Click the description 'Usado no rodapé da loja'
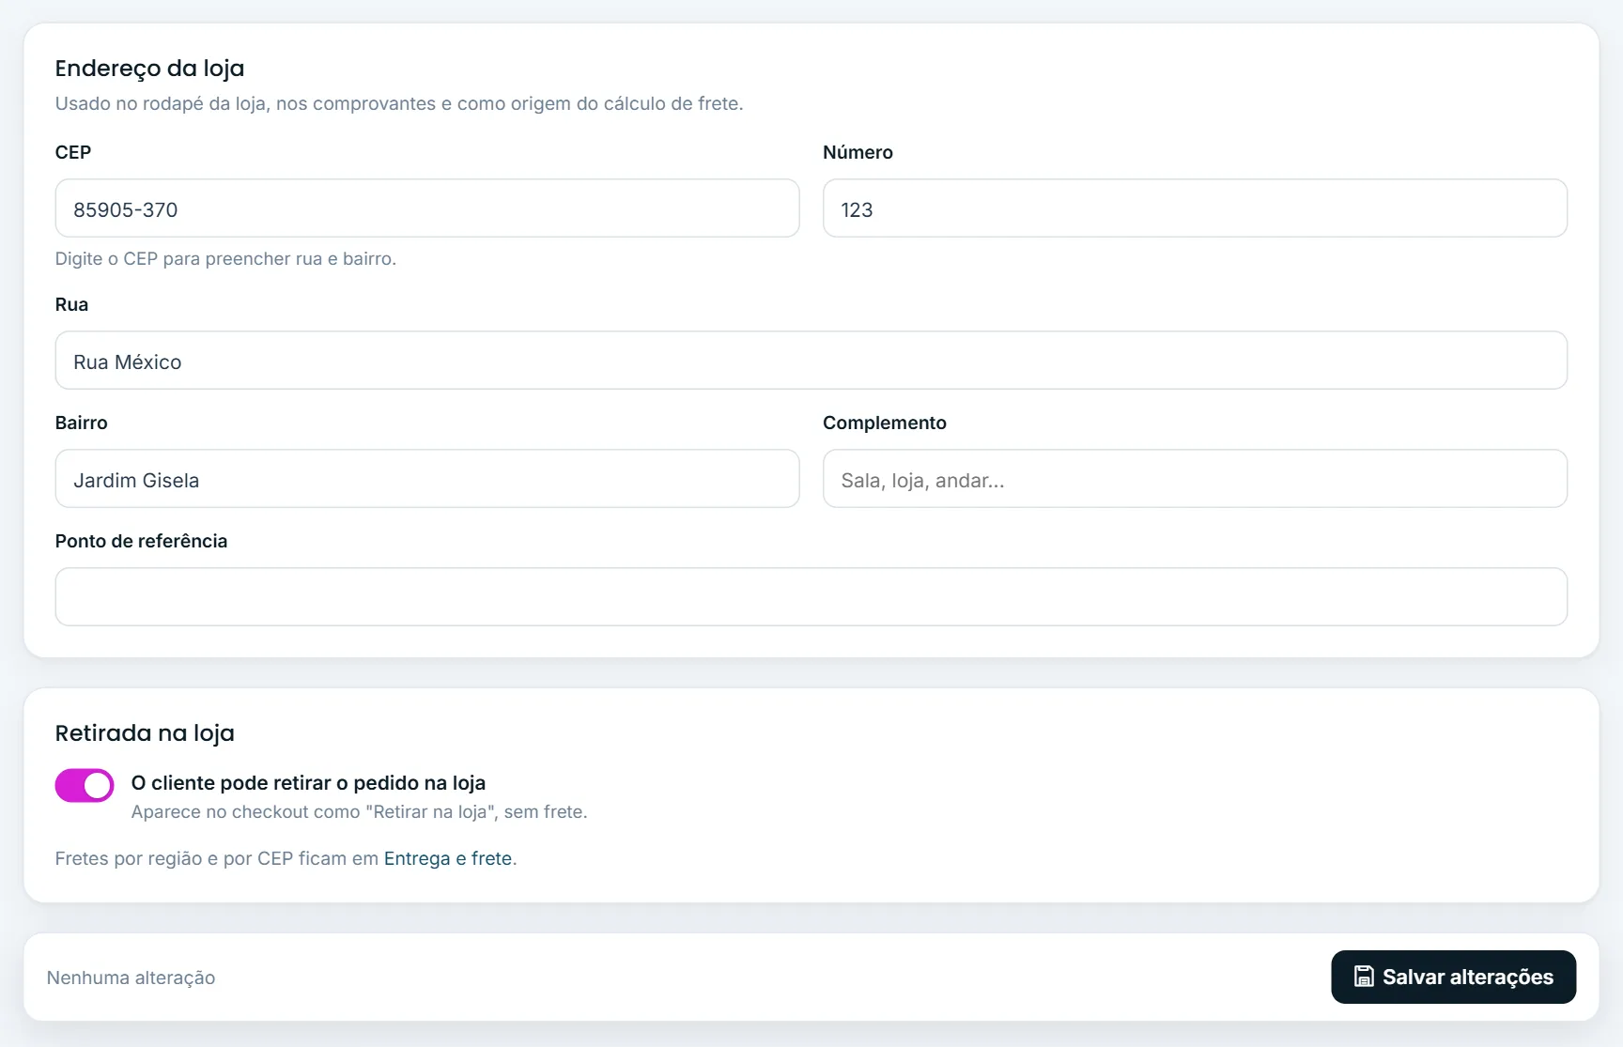 point(161,103)
